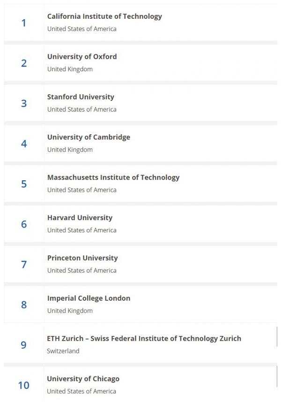Click rank number 8 cell

click(24, 305)
